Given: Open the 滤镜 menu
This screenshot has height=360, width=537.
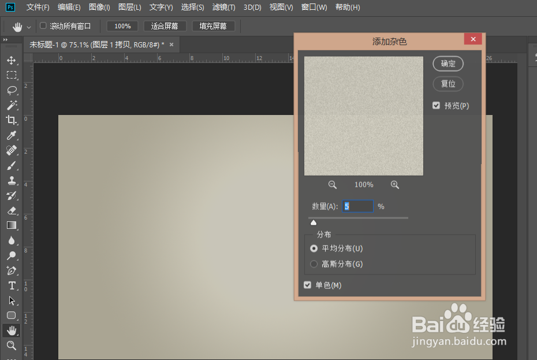Looking at the screenshot, I should [x=223, y=7].
